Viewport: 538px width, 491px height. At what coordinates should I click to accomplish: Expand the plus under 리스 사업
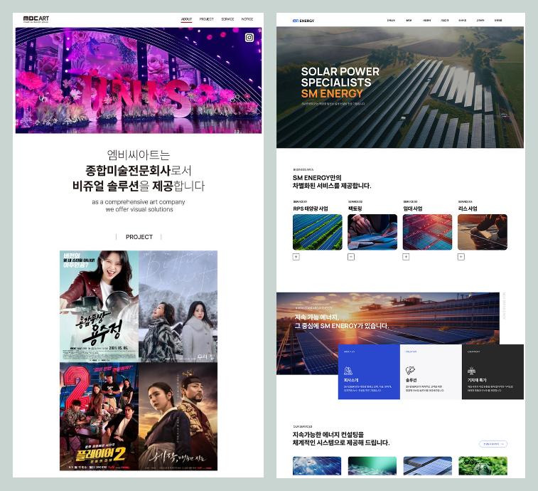[461, 257]
